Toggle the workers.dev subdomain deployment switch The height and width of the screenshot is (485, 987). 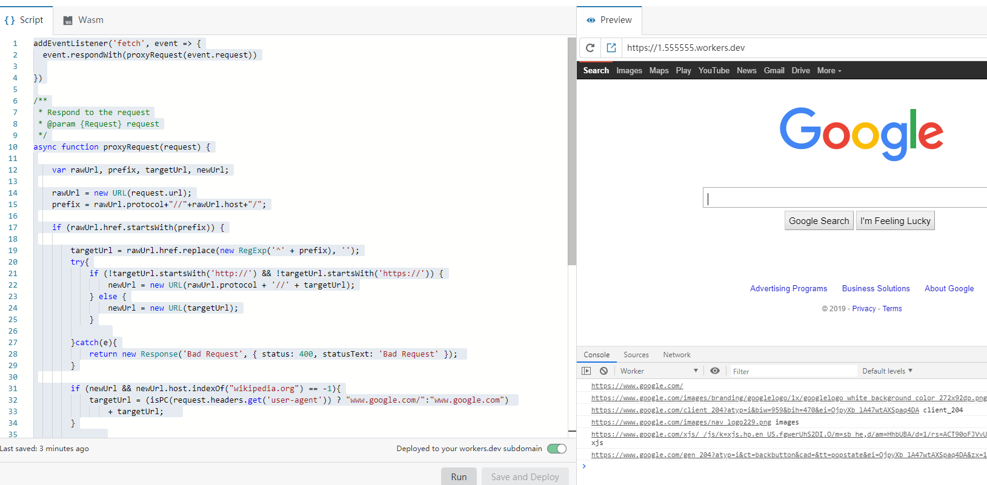[x=556, y=449]
